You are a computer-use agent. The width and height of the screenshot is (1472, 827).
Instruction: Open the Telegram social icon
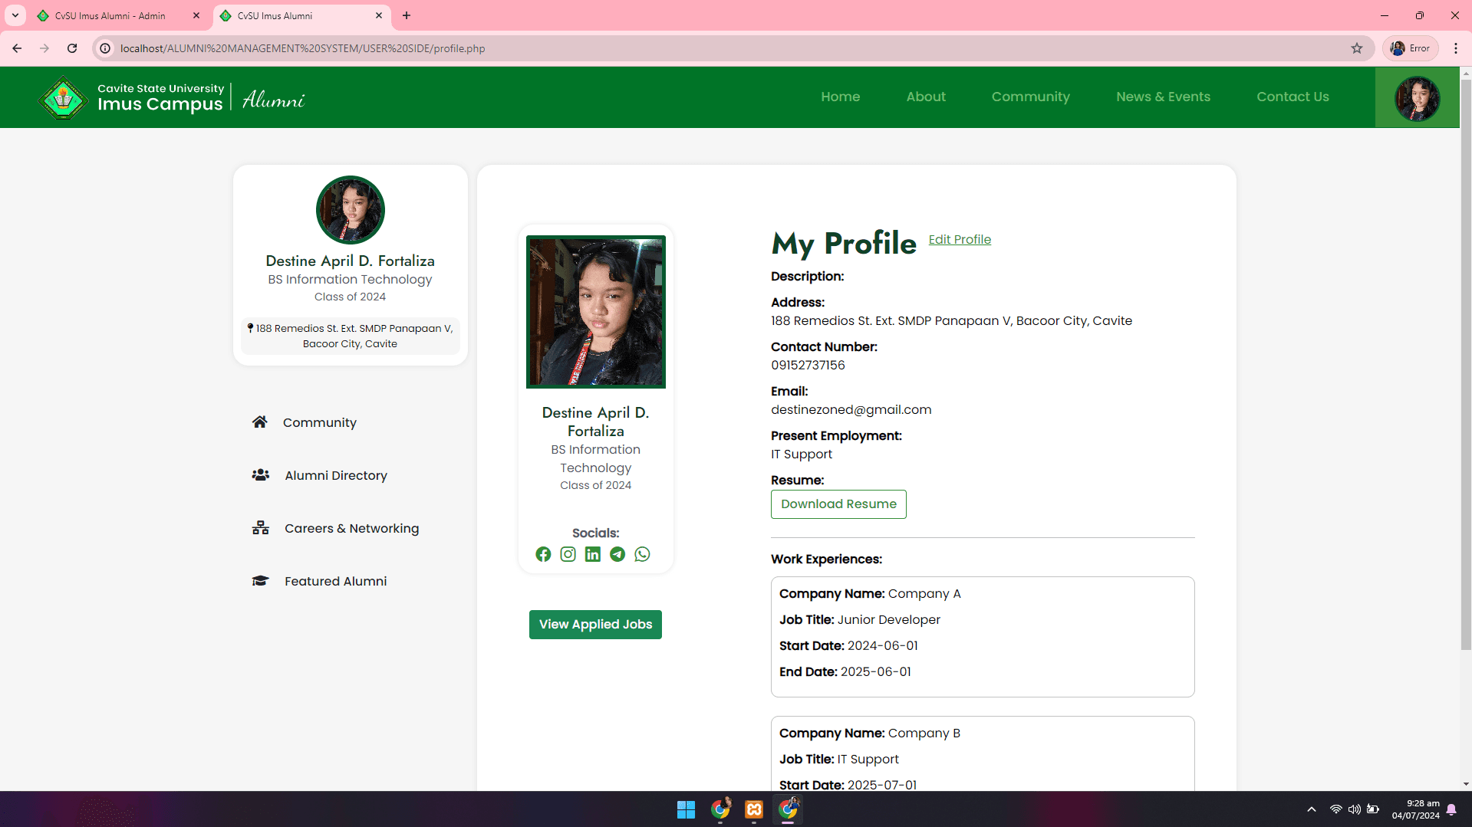(x=617, y=553)
